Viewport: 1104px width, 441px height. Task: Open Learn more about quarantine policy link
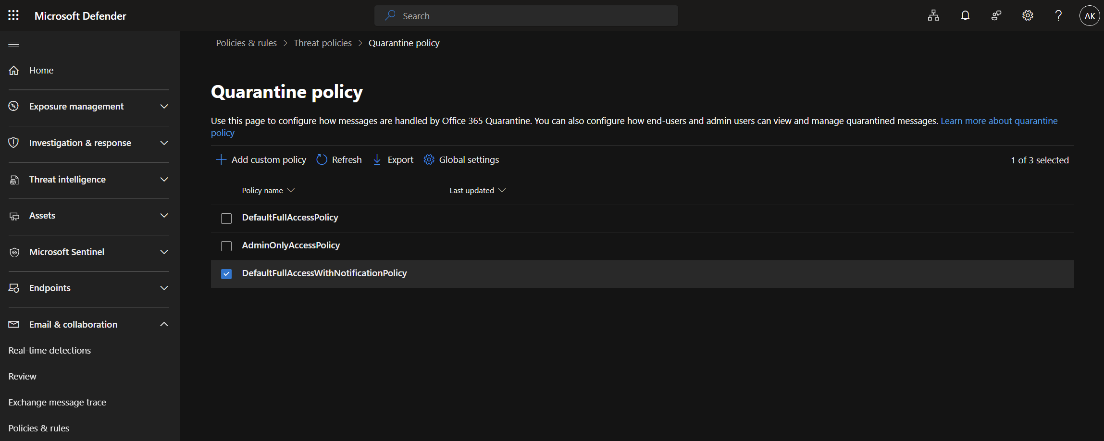point(999,121)
